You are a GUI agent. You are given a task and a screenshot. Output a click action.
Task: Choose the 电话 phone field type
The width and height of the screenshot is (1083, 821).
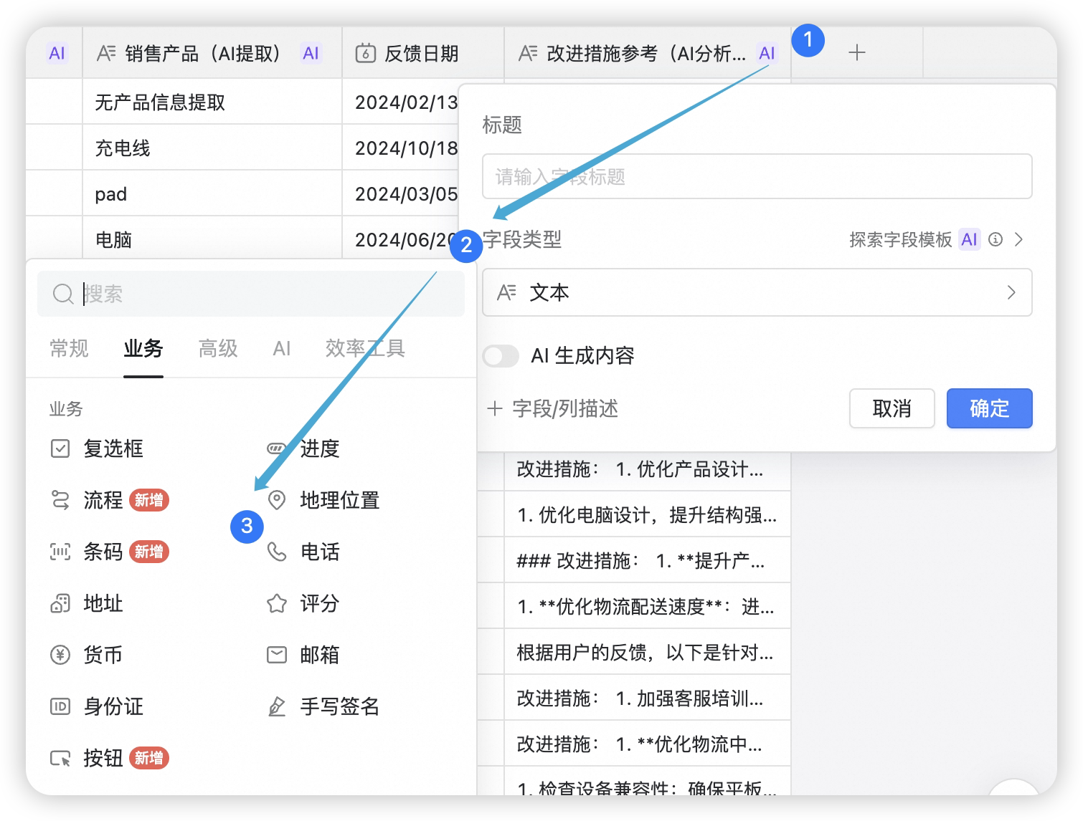pos(303,552)
